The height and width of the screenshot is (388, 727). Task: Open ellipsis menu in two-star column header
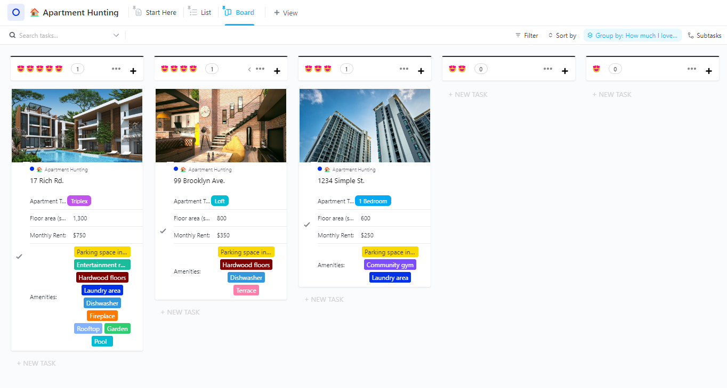(x=548, y=69)
